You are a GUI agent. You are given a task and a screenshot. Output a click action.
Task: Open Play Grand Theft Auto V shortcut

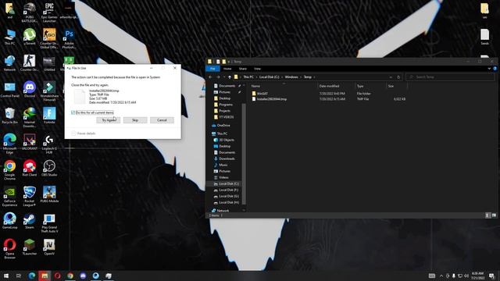click(x=49, y=222)
